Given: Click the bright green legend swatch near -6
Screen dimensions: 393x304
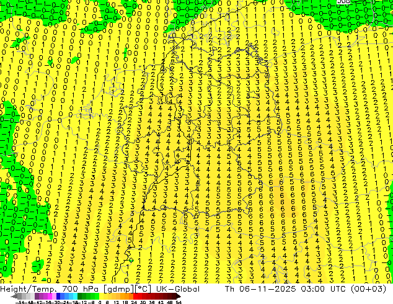Looking at the screenshot, I should coord(97,296).
